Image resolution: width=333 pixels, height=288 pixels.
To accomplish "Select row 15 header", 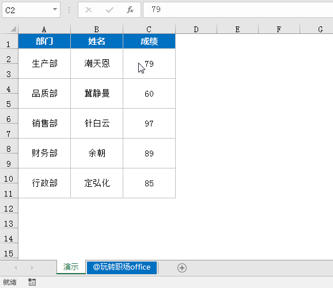I will 9,251.
